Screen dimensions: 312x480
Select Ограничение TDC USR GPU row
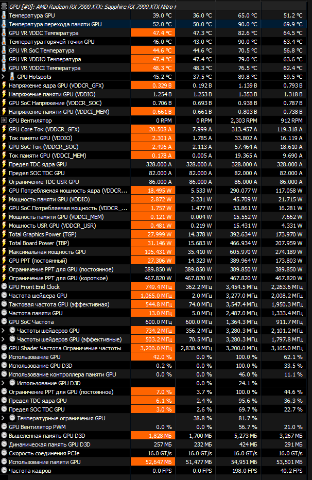[x=153, y=182]
